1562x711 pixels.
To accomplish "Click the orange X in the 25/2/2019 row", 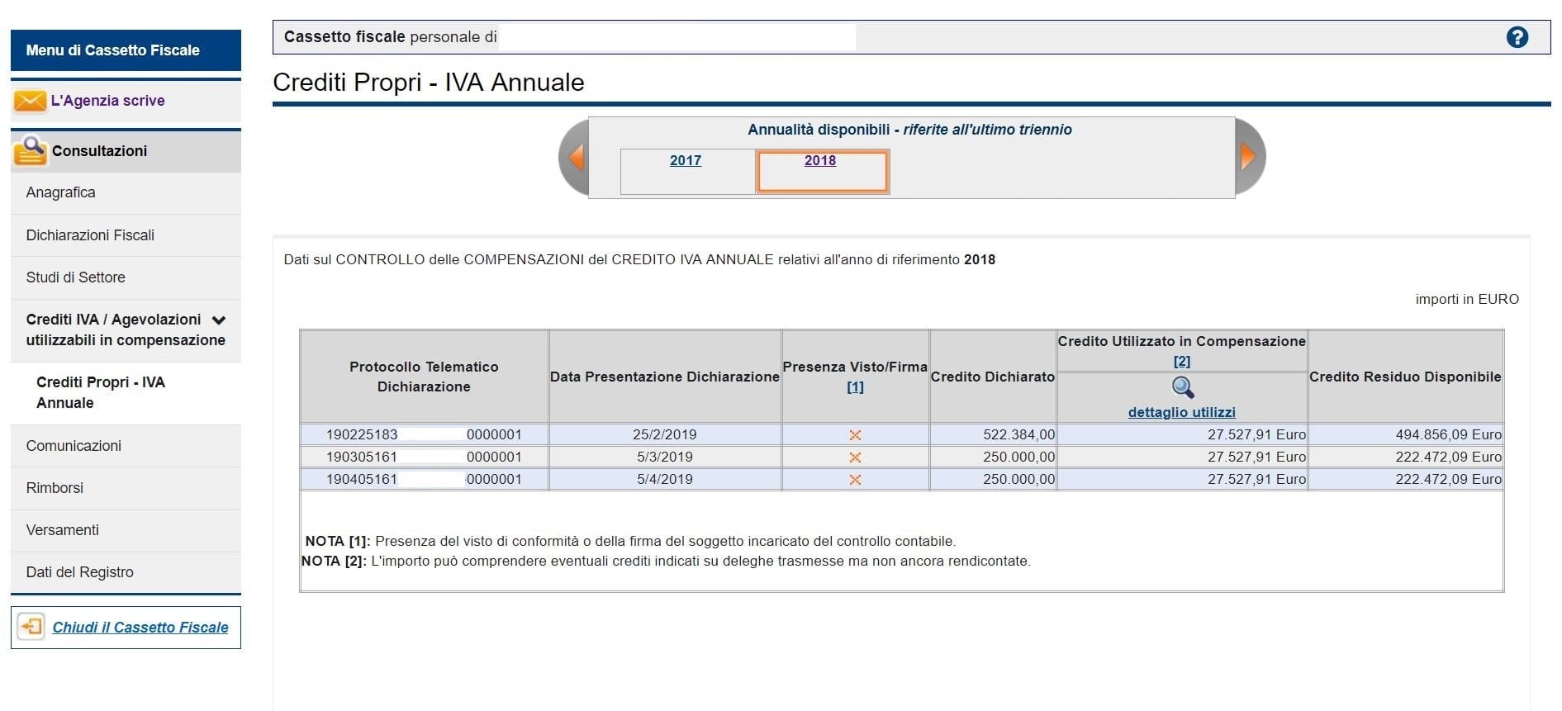I will pos(855,435).
